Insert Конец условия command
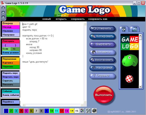 click(11, 53)
